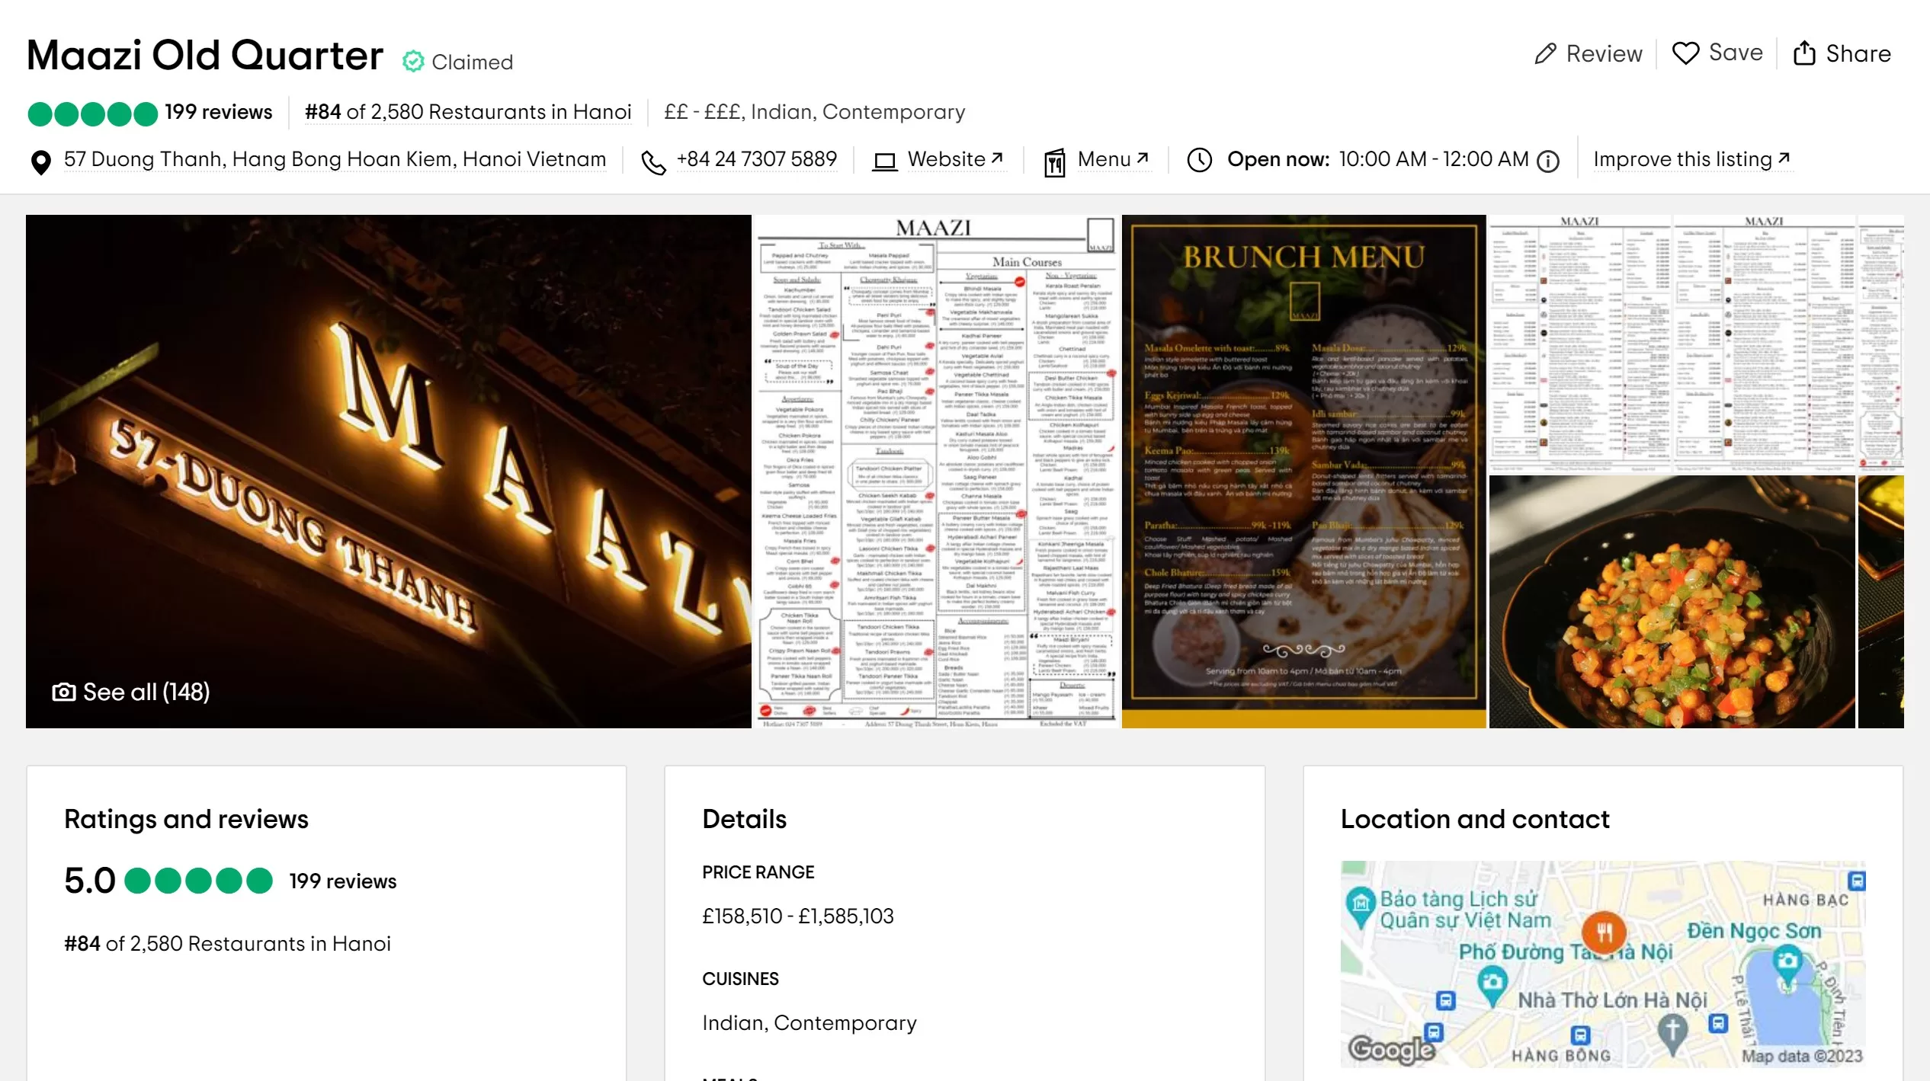Click the green Claimed checkmark badge

413,62
